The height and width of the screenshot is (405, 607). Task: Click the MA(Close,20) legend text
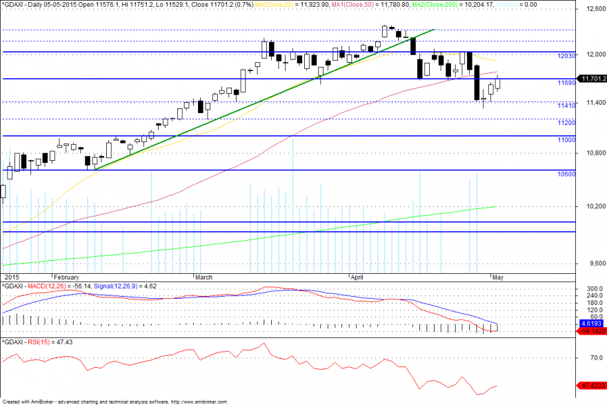pos(274,5)
